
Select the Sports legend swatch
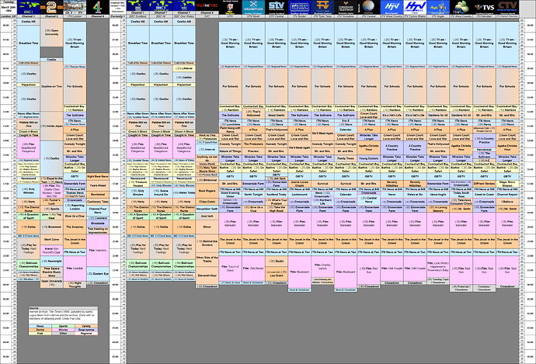click(x=63, y=326)
